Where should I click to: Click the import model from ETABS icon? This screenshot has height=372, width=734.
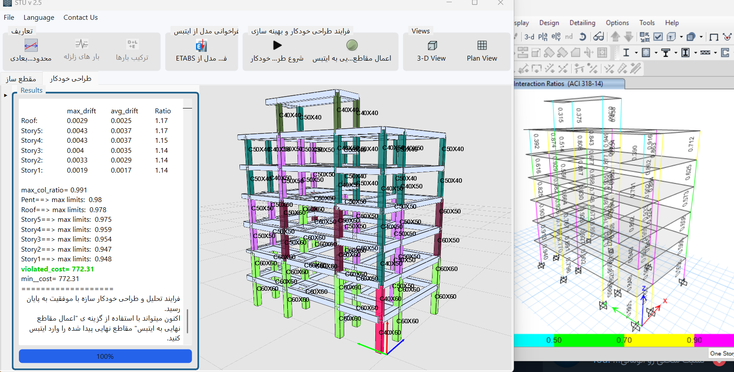click(x=201, y=46)
